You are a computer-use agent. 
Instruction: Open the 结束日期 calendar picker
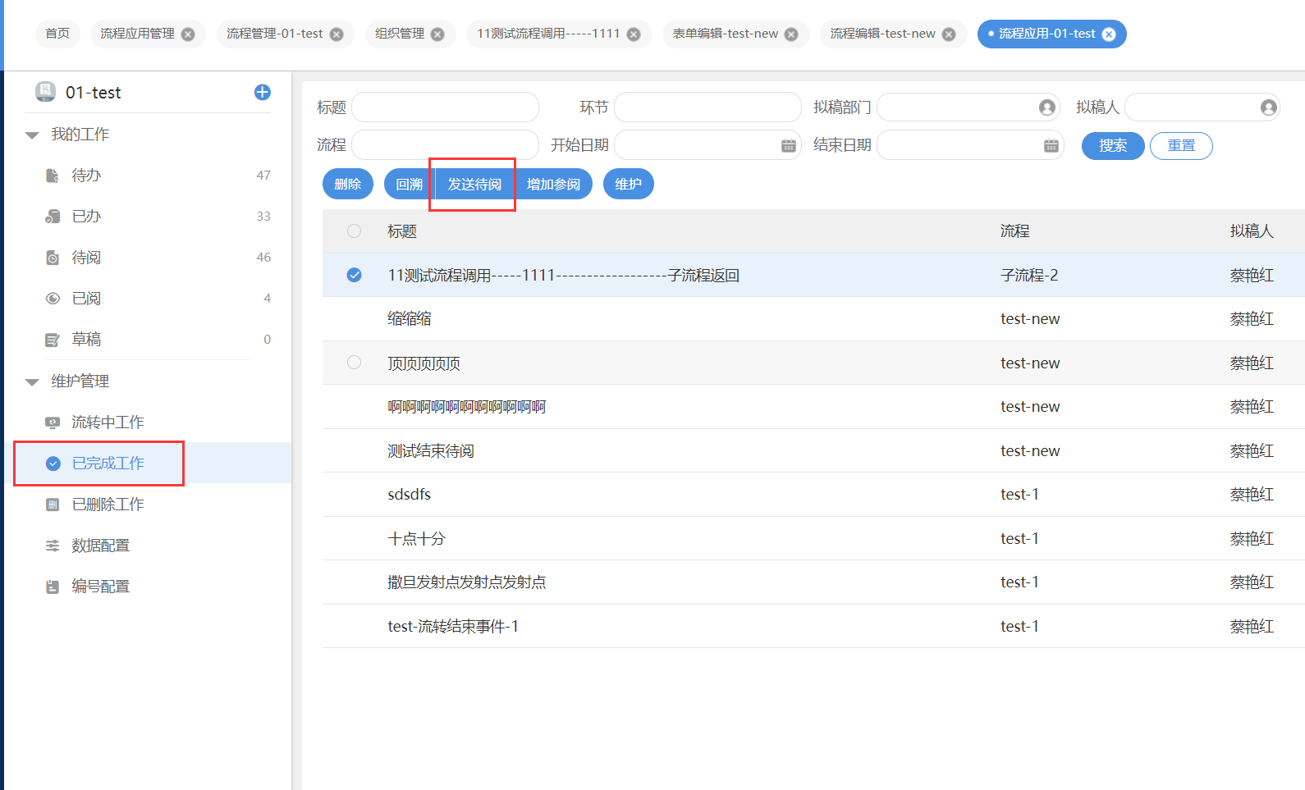point(1051,146)
